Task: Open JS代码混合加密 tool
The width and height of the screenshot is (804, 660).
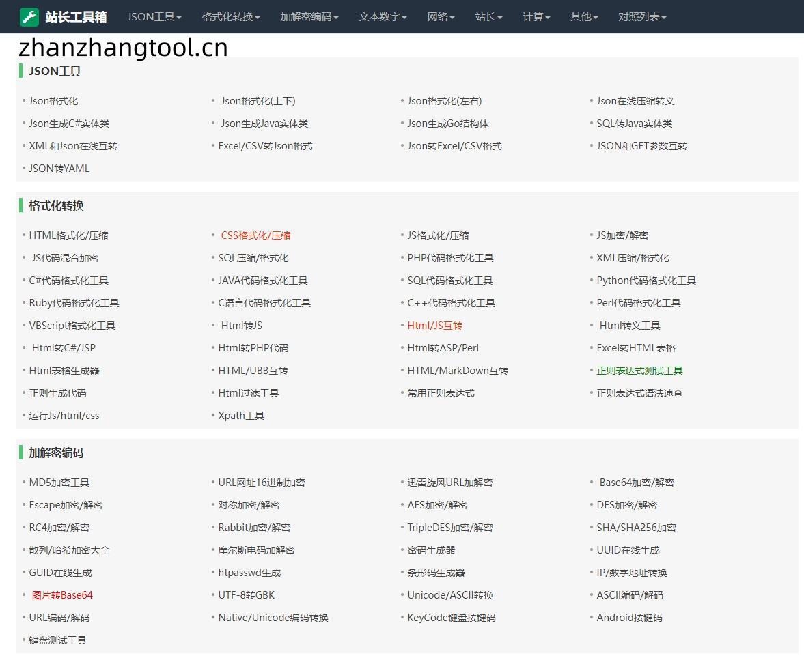Action: coord(65,258)
